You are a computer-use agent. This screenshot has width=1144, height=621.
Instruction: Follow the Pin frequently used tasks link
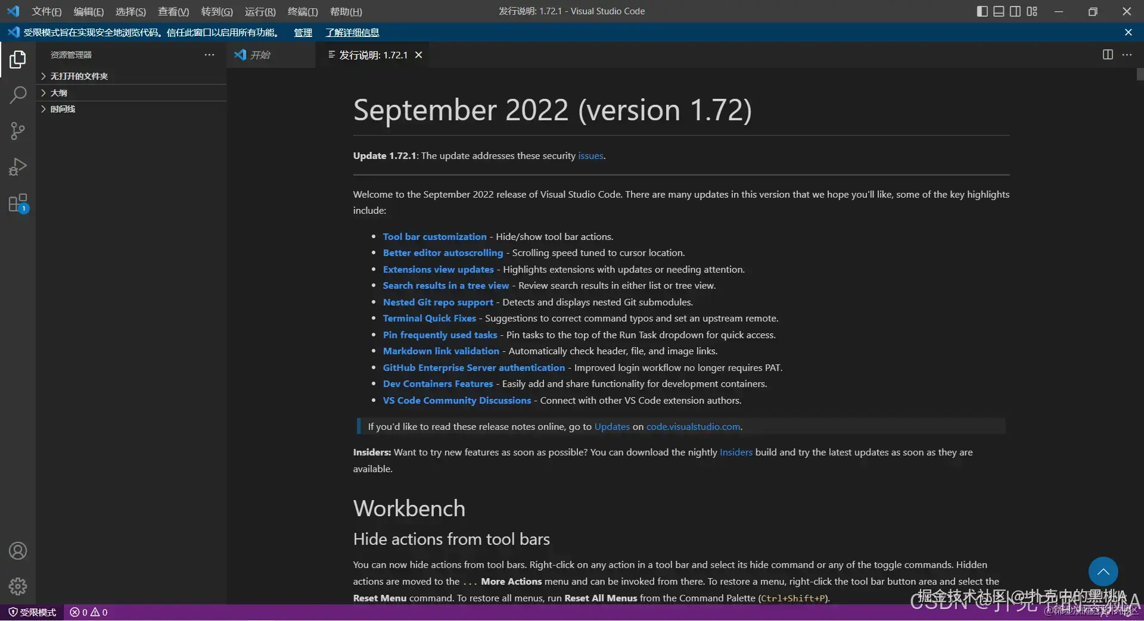(x=440, y=335)
